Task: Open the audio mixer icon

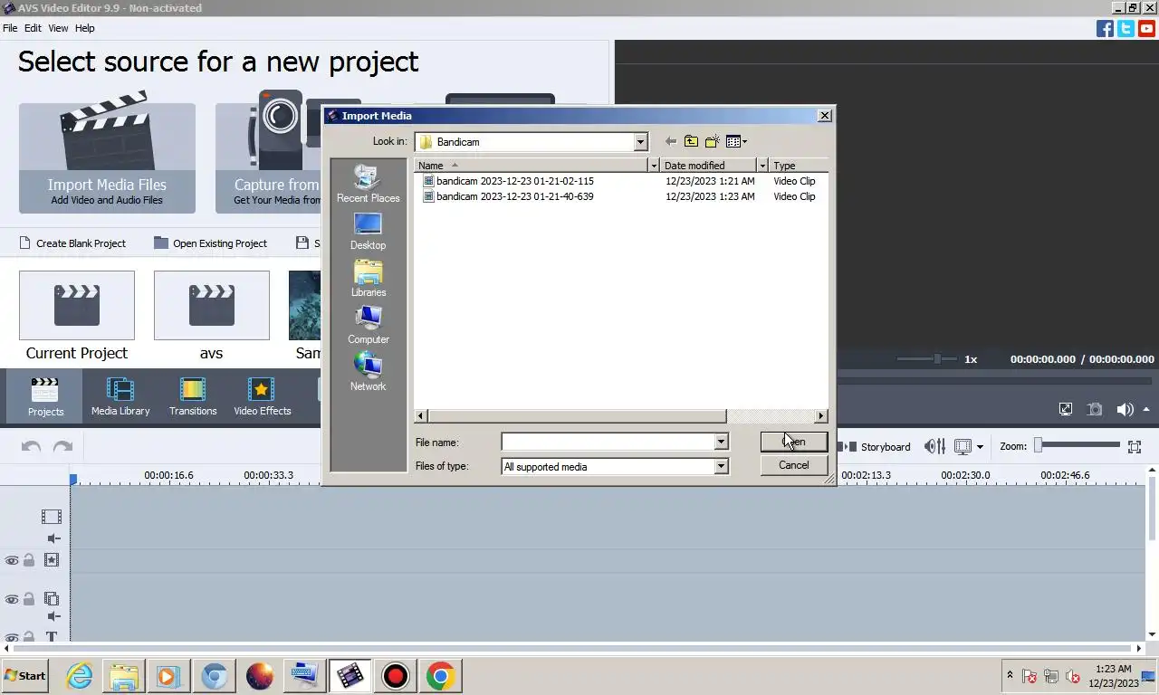Action: point(934,447)
